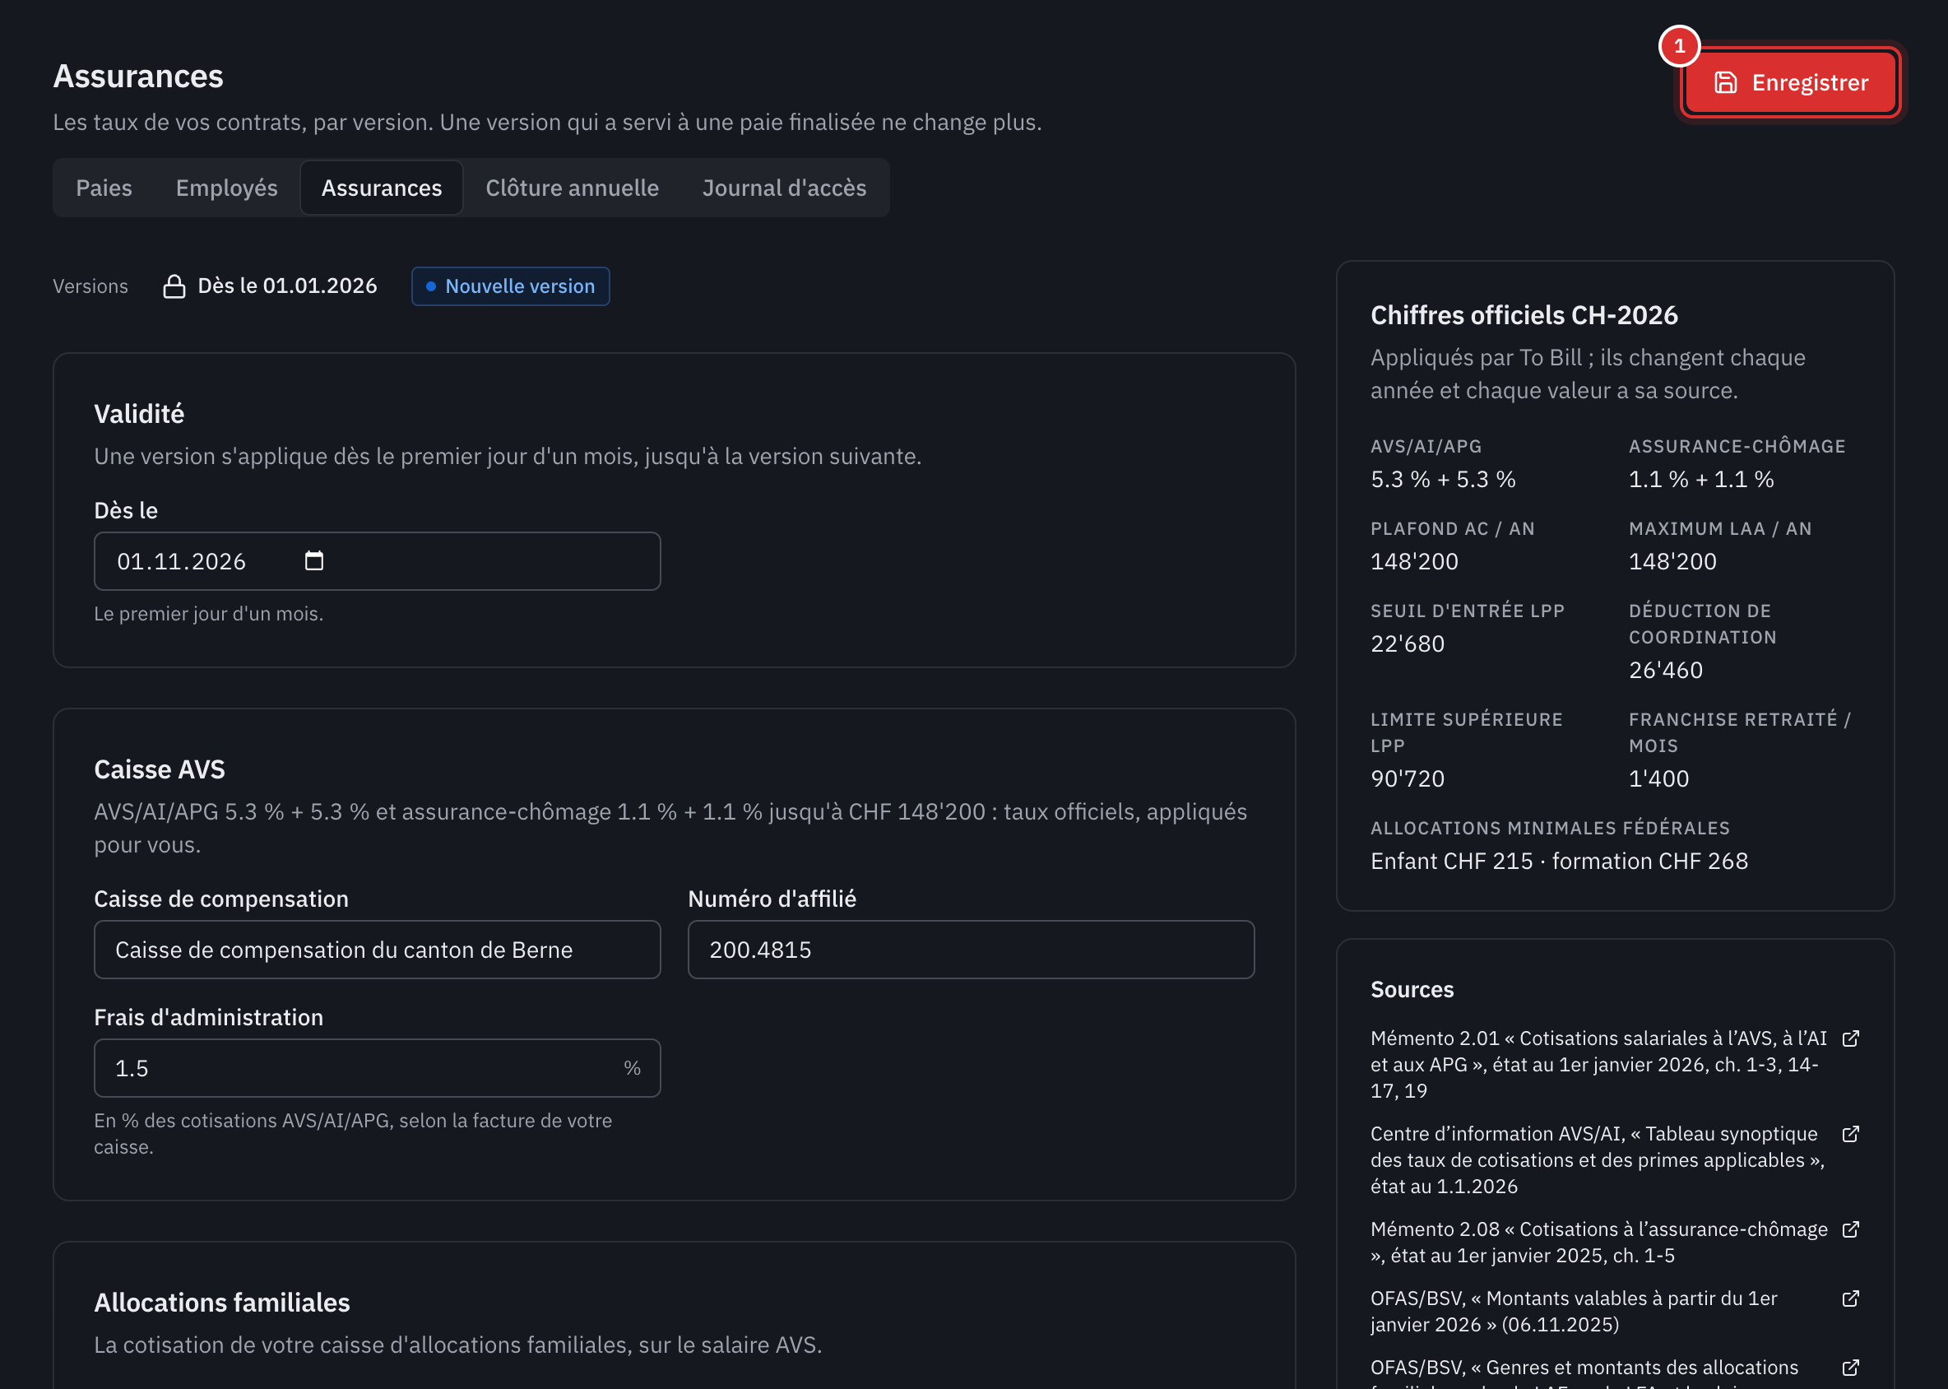Click the Dès le date field
This screenshot has height=1389, width=1948.
click(x=377, y=561)
